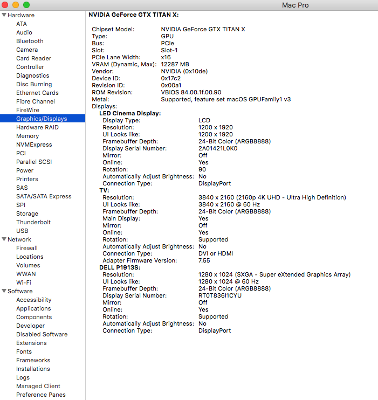Collapse the Hardware section triangle
Viewport: 378px width, 400px height.
click(x=4, y=15)
